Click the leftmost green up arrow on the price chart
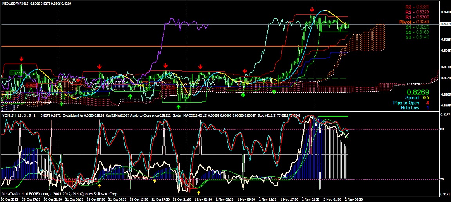 [x=61, y=104]
